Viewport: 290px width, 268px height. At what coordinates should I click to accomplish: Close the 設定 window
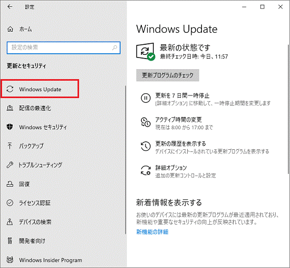281,7
